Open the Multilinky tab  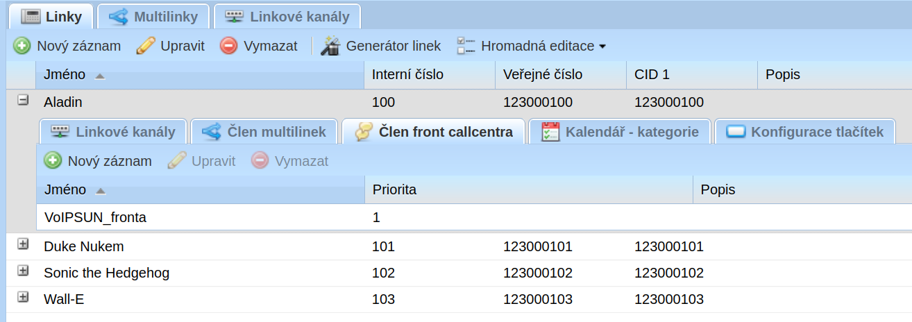click(x=153, y=16)
